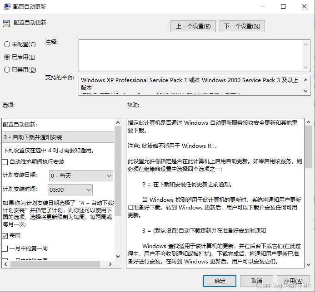
Task: Click the 支持的平台 text area
Action: [190, 85]
